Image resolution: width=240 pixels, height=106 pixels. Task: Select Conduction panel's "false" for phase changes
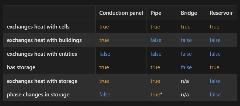(x=105, y=95)
